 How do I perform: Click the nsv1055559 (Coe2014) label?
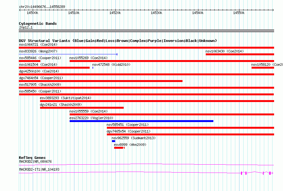88,111
